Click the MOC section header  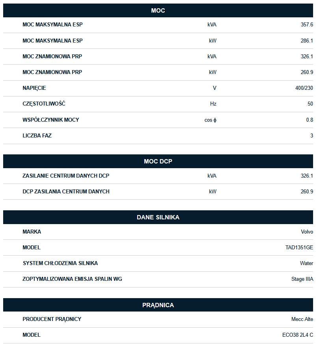point(158,11)
